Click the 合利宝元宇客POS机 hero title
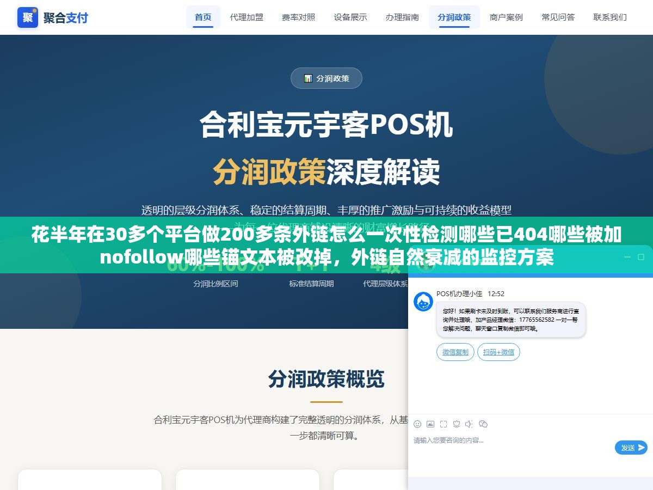The image size is (653, 490). coord(326,125)
